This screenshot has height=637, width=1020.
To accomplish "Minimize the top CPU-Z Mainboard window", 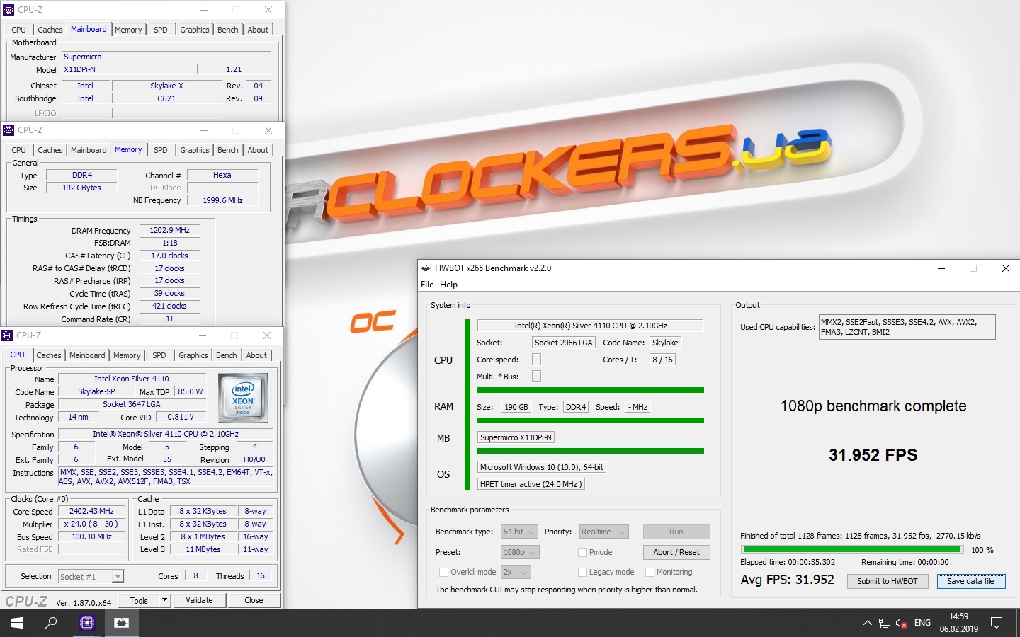I will (204, 10).
